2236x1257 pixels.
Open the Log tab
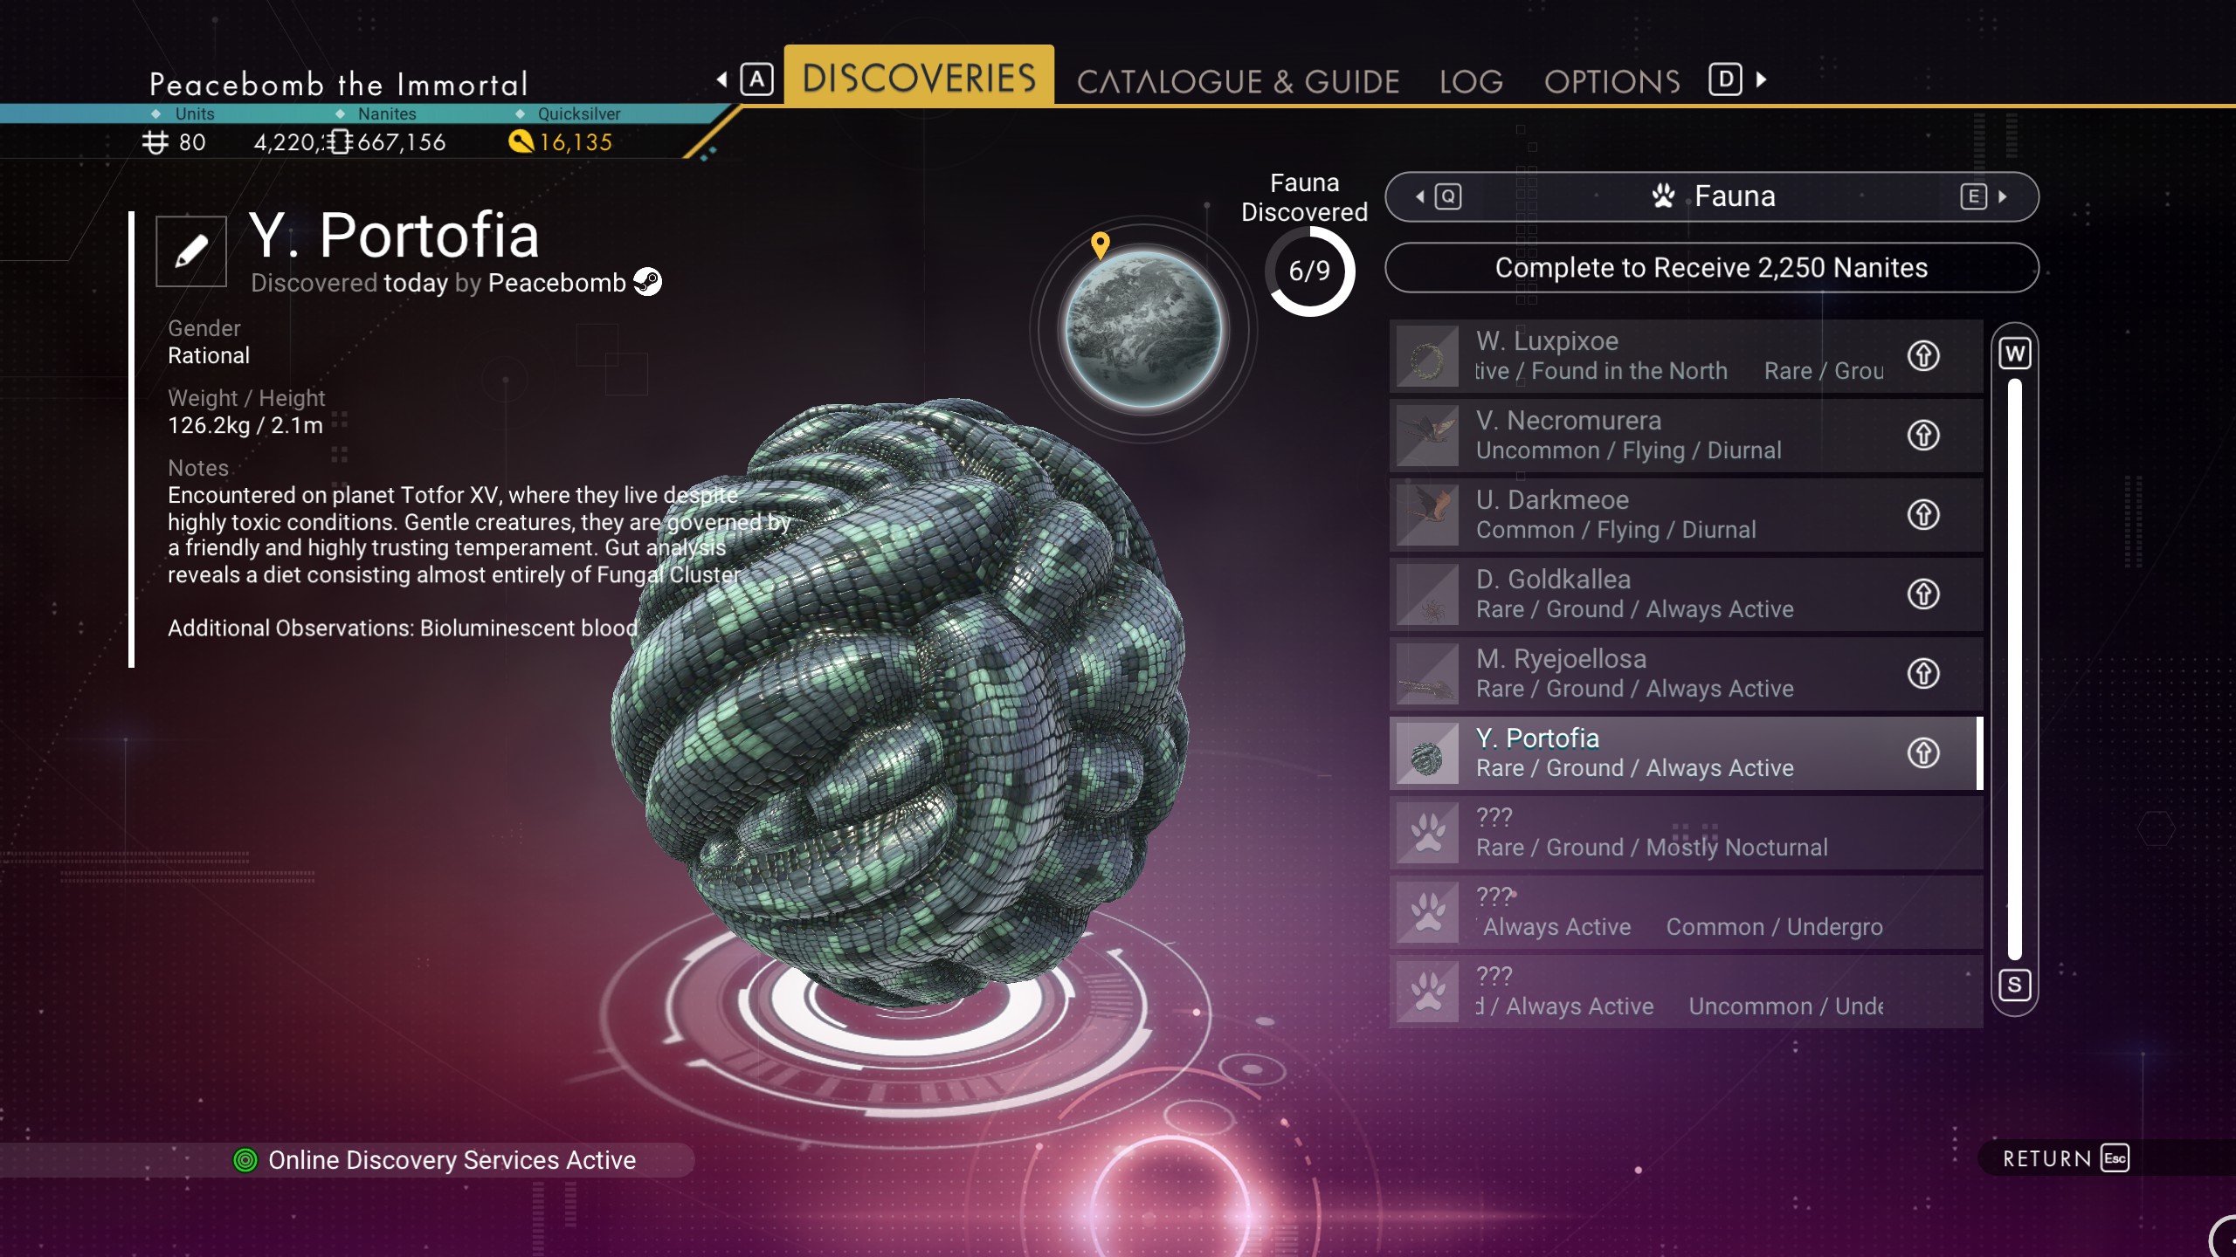click(1471, 81)
